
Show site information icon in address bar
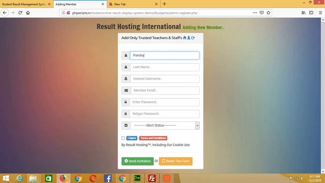point(63,13)
